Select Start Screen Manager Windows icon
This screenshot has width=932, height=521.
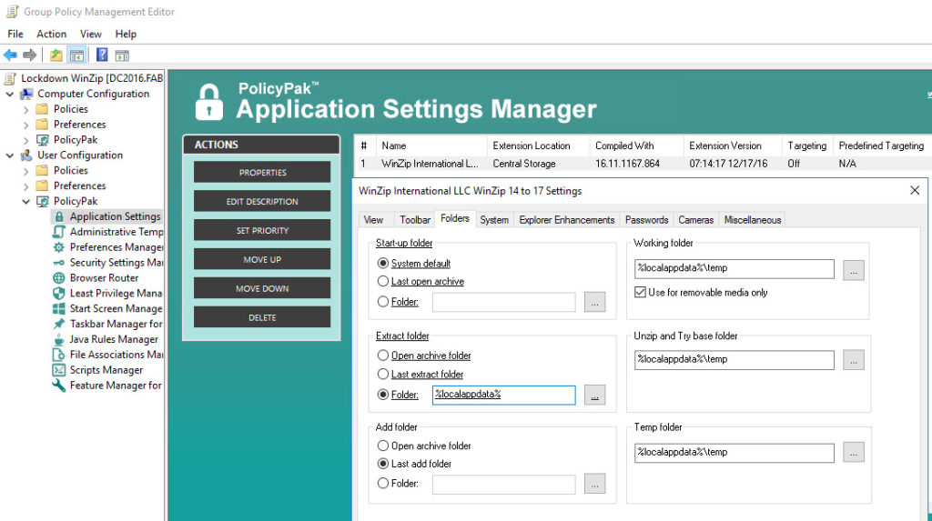point(59,308)
